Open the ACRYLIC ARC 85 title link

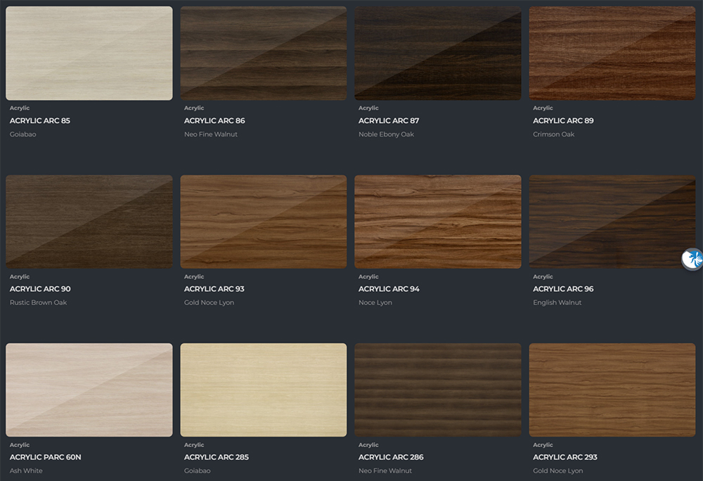pos(40,120)
